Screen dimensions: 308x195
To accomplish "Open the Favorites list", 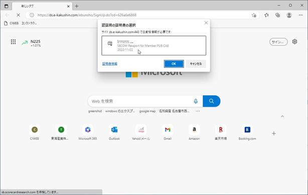I will click(x=266, y=15).
